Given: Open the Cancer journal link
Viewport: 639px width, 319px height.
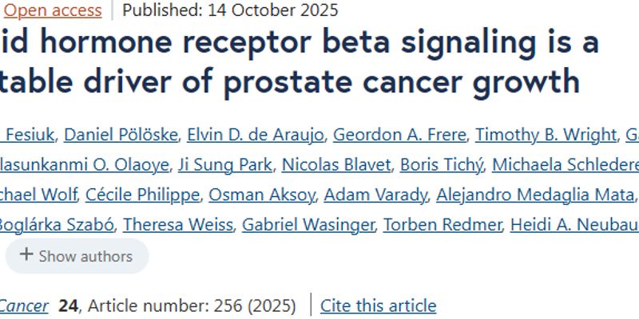Looking at the screenshot, I should coord(24,305).
